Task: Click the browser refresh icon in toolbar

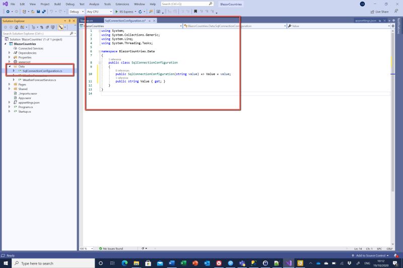Action: click(140, 12)
